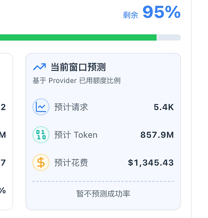Click the $1,345.43 cost value
Viewport: 208px width, 218px height.
pos(151,163)
